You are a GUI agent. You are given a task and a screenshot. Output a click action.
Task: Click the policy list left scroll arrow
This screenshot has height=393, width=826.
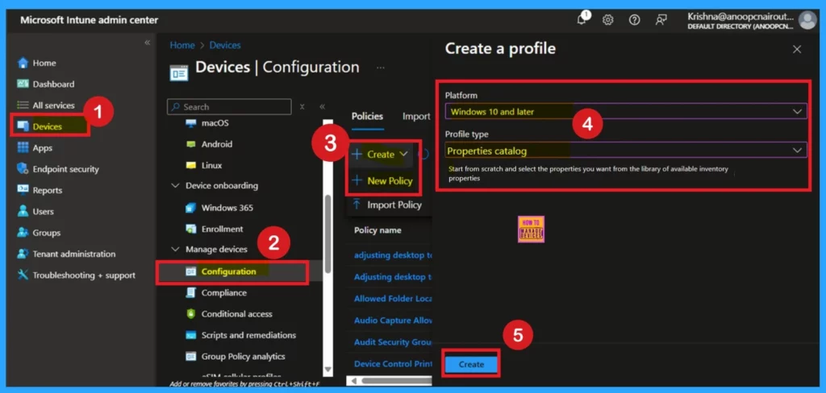(353, 380)
